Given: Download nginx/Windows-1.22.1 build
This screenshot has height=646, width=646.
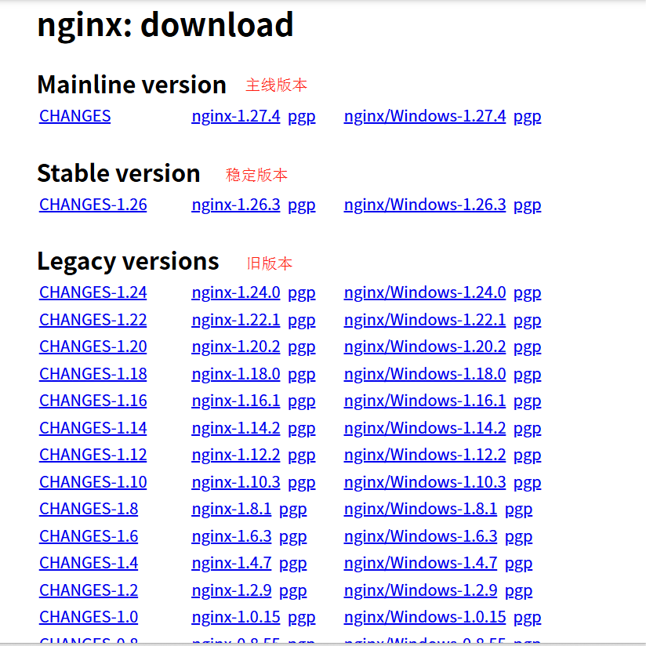Looking at the screenshot, I should (424, 319).
